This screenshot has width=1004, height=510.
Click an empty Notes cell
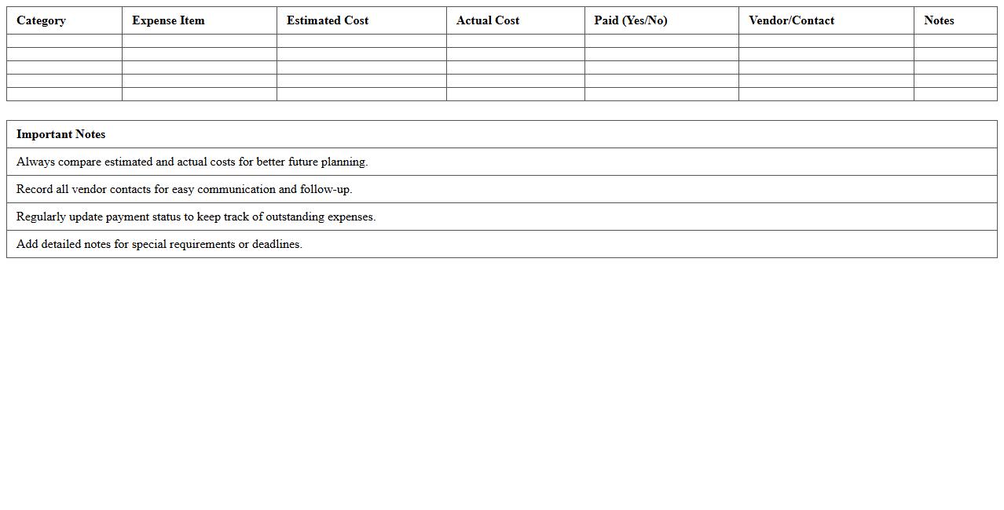pyautogui.click(x=955, y=39)
